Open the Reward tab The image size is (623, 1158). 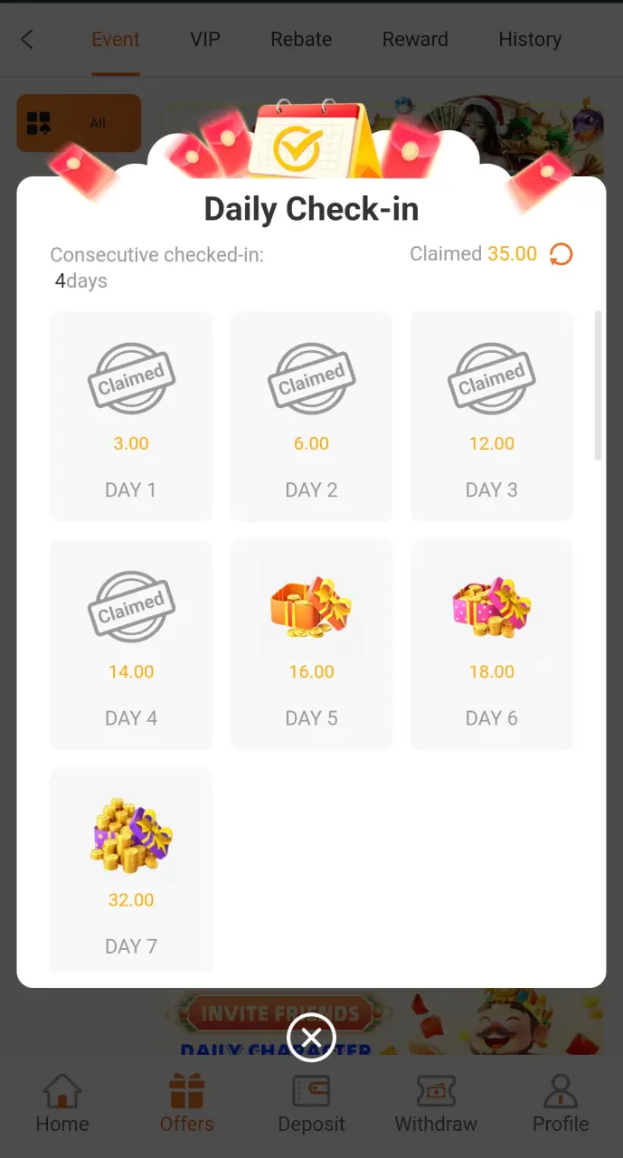[x=415, y=39]
